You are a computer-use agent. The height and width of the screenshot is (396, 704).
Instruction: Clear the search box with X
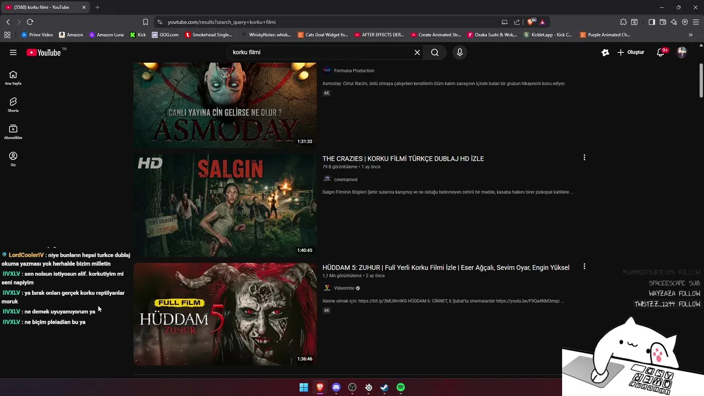tap(417, 52)
